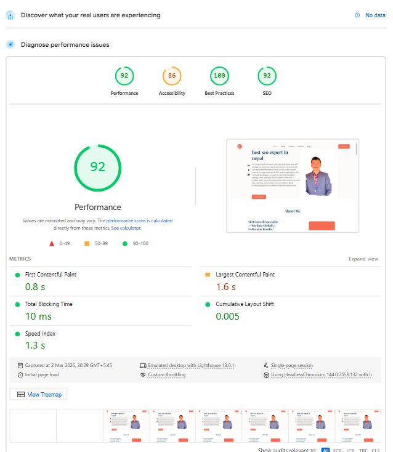This screenshot has height=452, width=393.
Task: Click the Custom throttling text
Action: [167, 375]
